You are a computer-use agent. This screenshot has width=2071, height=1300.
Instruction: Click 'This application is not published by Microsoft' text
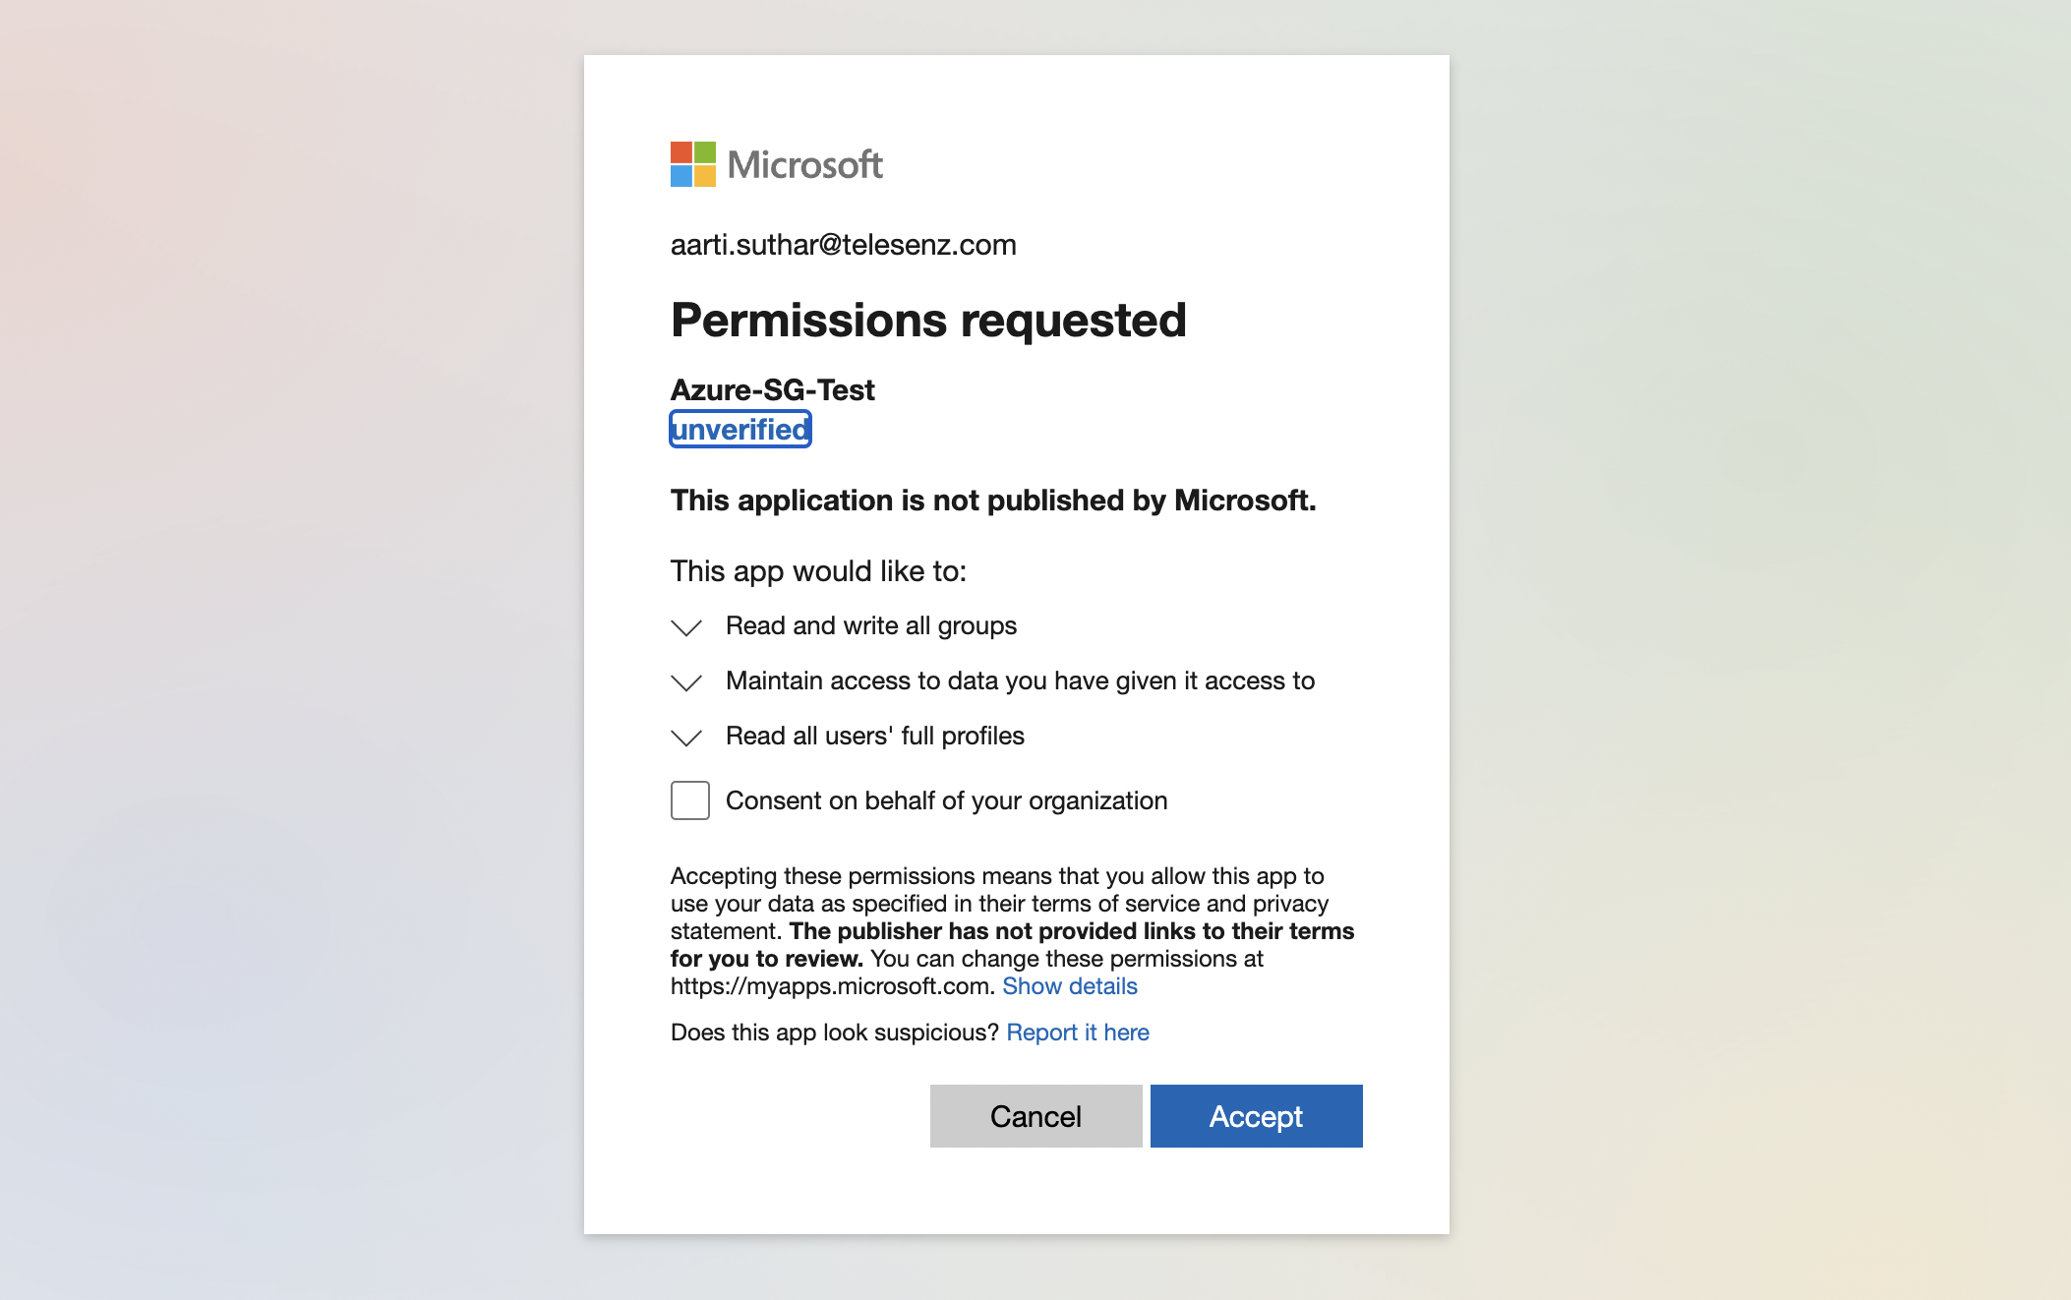[x=993, y=501]
